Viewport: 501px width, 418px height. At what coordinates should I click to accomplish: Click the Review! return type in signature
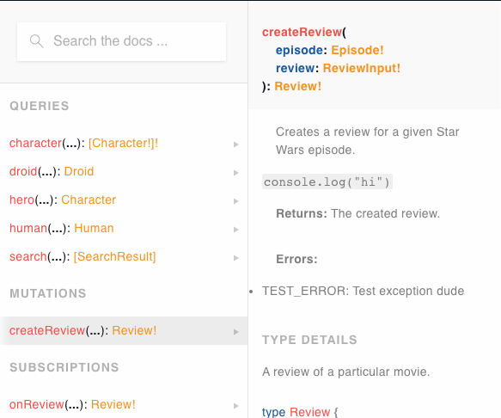[x=298, y=86]
